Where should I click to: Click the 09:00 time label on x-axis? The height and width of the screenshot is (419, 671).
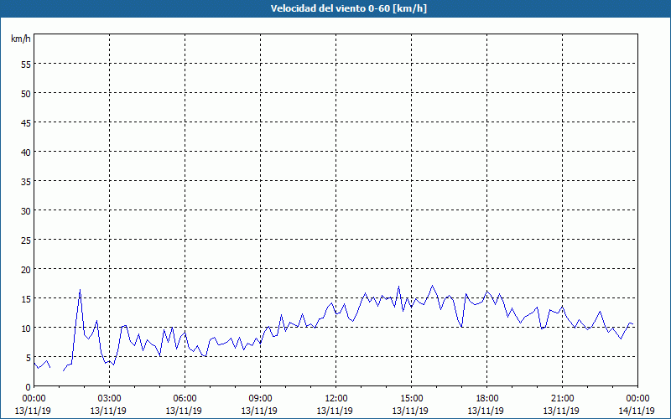tap(260, 399)
